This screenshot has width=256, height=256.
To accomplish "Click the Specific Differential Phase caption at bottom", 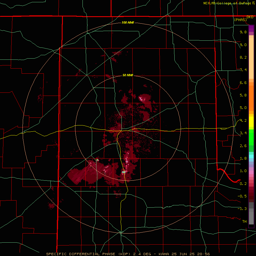I will (x=128, y=254).
